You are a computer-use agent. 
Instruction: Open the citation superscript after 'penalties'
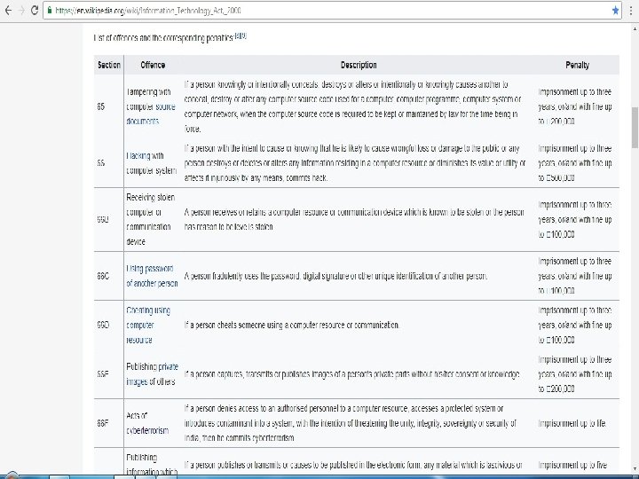click(x=241, y=35)
